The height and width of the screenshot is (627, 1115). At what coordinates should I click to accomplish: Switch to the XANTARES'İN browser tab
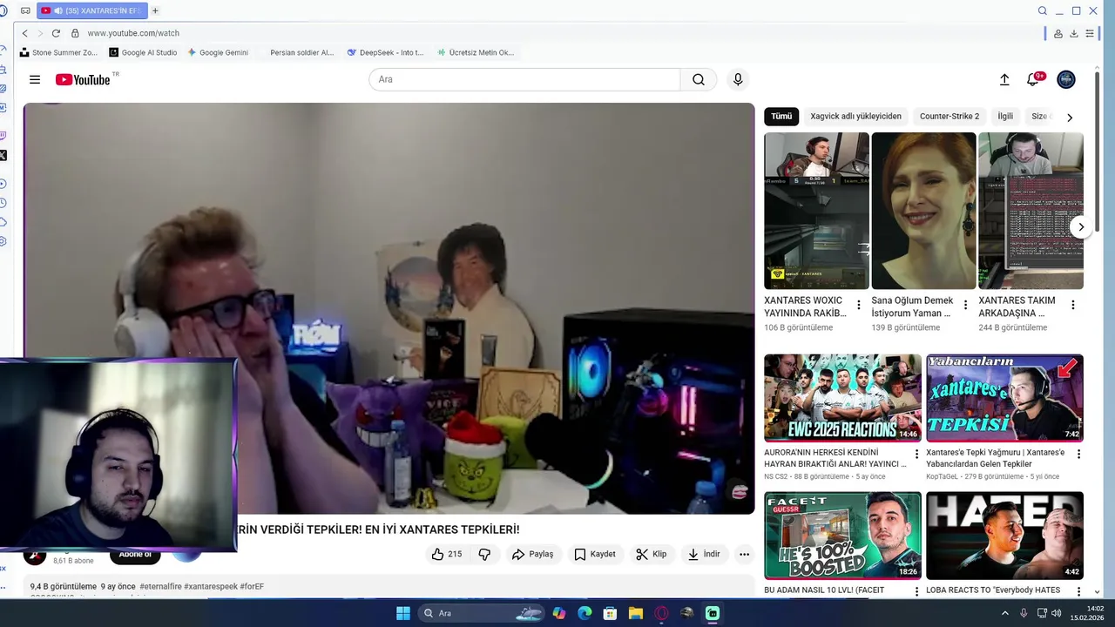pos(91,10)
